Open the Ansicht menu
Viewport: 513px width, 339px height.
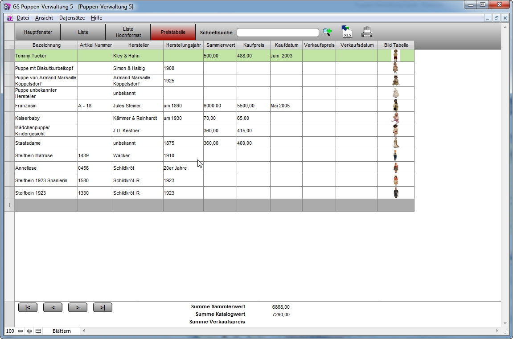click(44, 18)
